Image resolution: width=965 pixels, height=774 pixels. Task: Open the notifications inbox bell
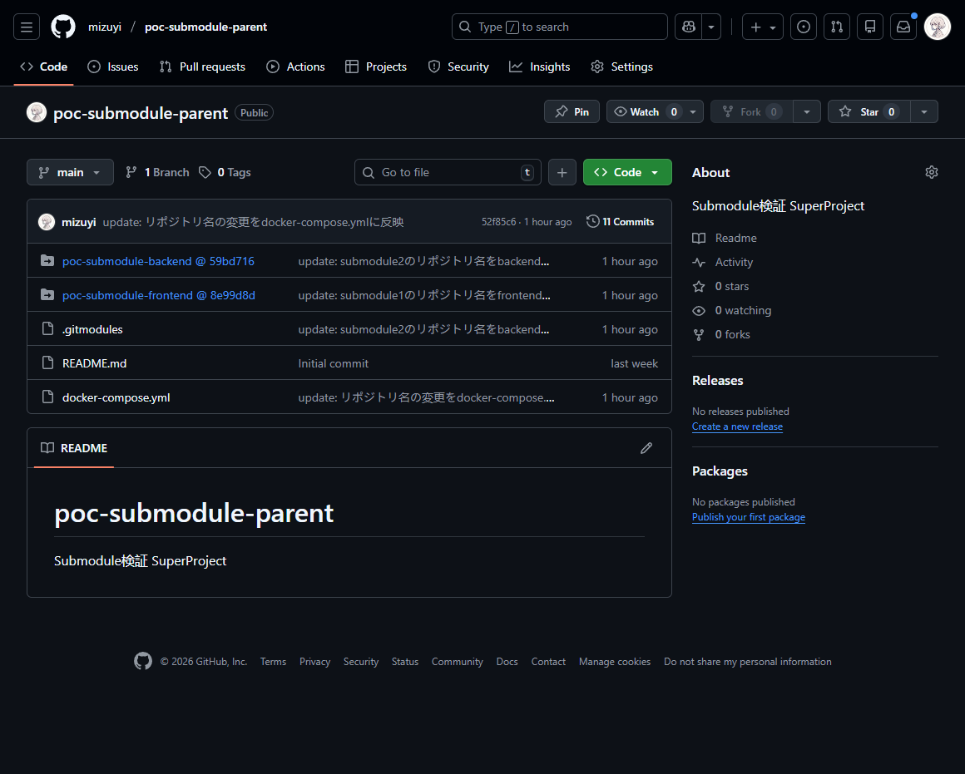[x=903, y=26]
